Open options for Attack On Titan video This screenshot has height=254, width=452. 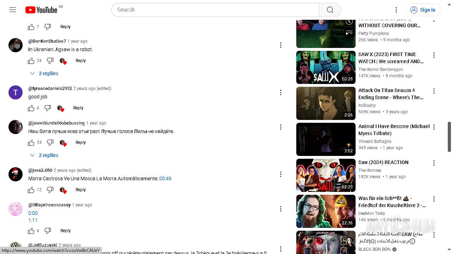(x=434, y=91)
